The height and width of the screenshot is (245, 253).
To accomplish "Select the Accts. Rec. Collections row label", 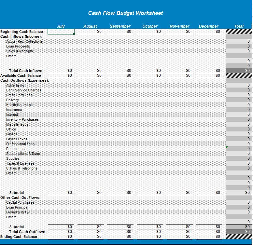I will (x=24, y=41).
